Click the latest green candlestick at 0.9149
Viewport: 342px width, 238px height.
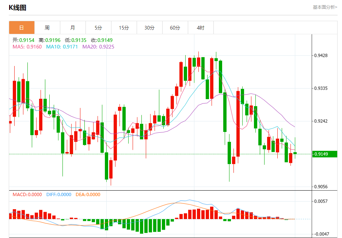[295, 153]
